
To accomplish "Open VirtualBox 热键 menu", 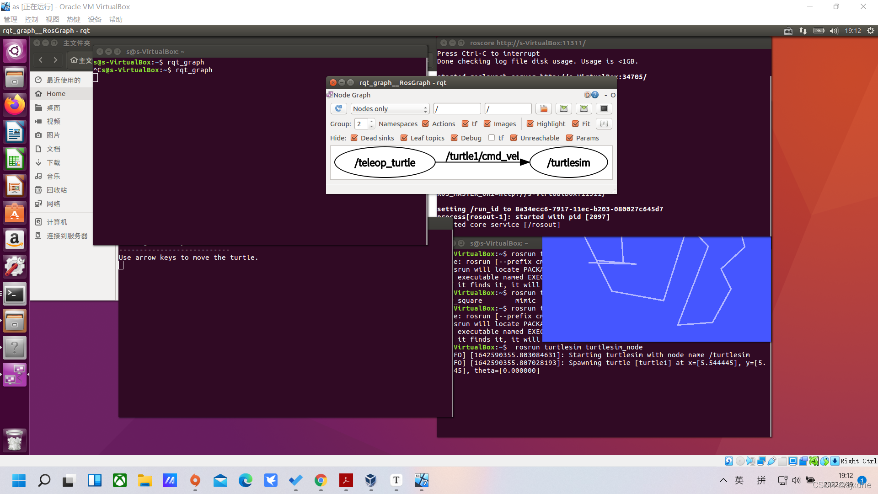I will [74, 19].
